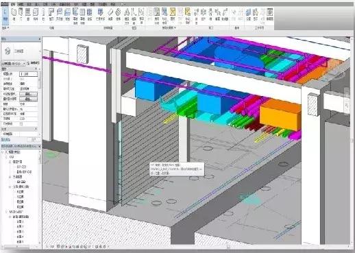This screenshot has height=253, width=355.
Task: Open the 注释 ribbon tab
Action: (45, 4)
